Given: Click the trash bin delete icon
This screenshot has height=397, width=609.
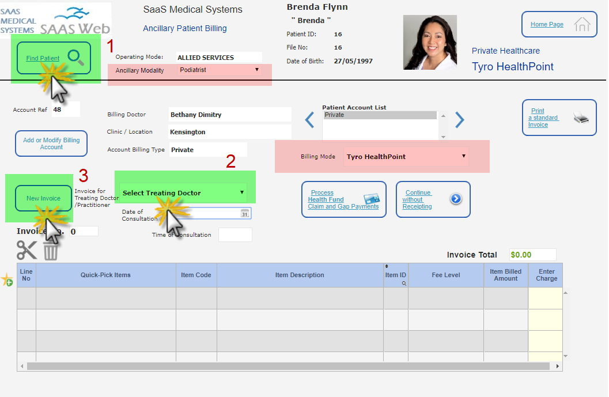Looking at the screenshot, I should click(51, 251).
